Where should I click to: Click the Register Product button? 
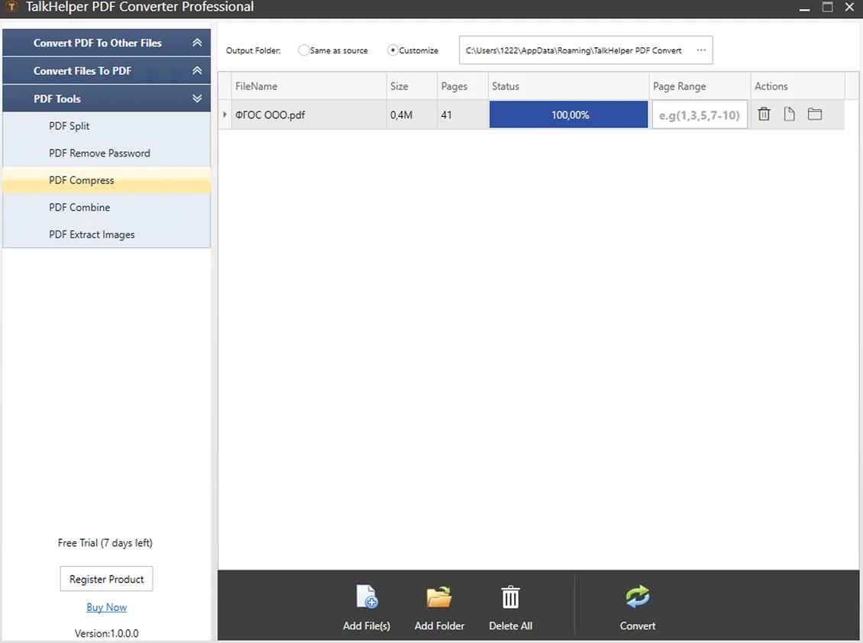coord(106,579)
